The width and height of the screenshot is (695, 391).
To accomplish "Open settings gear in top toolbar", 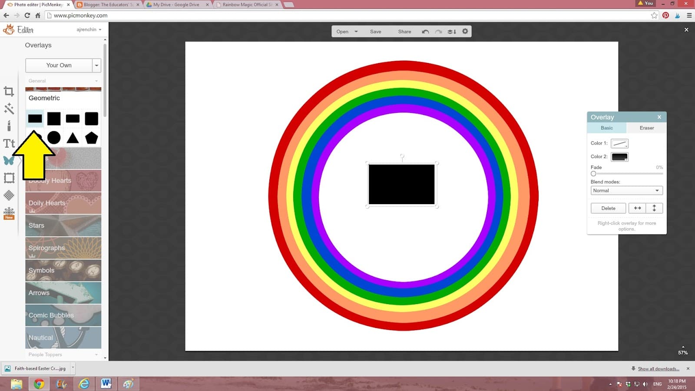I will pos(465,32).
